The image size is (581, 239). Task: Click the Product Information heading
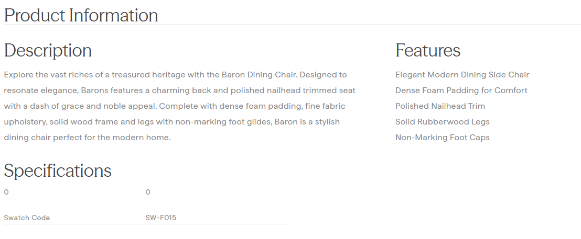(x=81, y=15)
